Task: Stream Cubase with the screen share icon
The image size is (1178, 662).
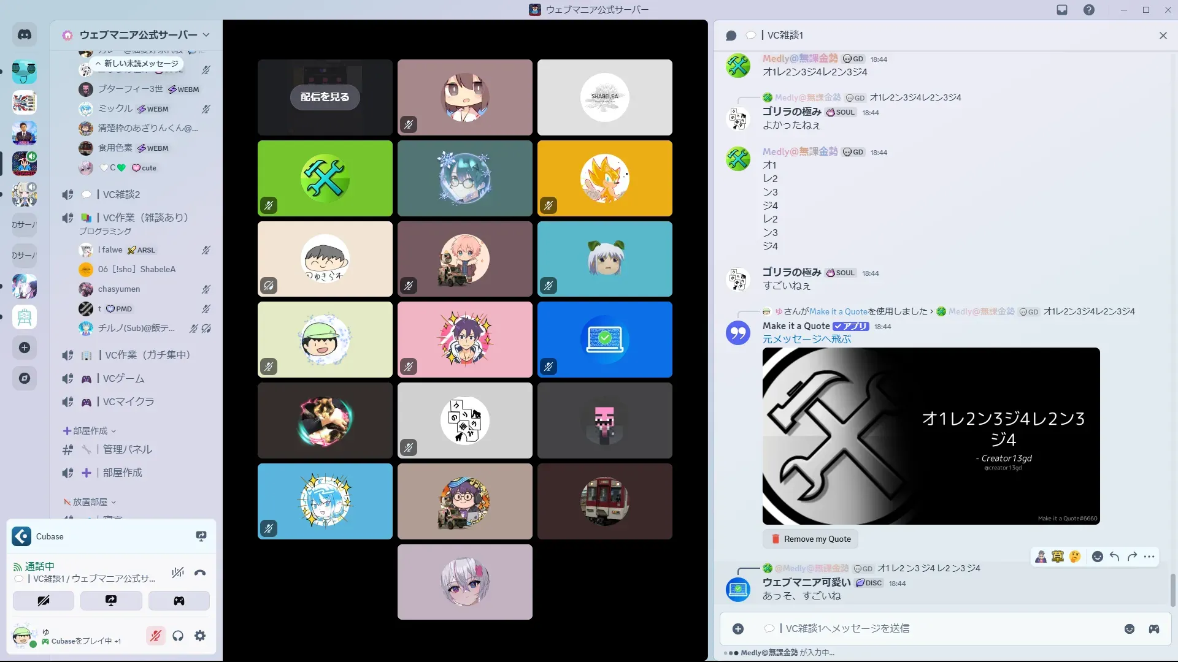Action: [x=201, y=536]
